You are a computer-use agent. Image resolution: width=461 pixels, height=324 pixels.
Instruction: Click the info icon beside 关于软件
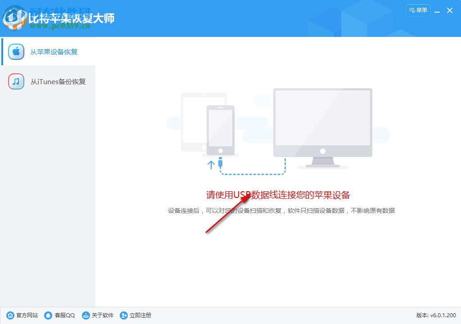coord(85,315)
